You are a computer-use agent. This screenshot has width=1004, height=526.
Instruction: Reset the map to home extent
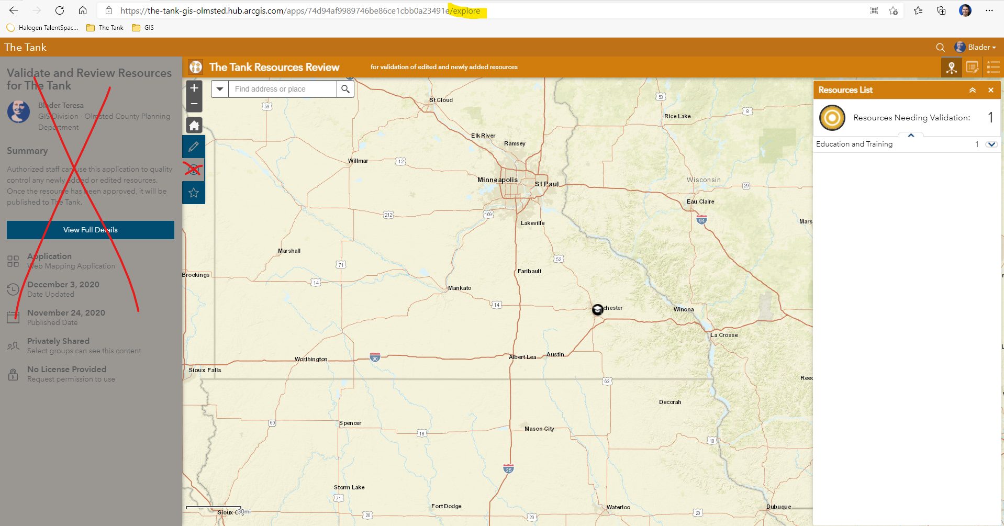click(194, 125)
